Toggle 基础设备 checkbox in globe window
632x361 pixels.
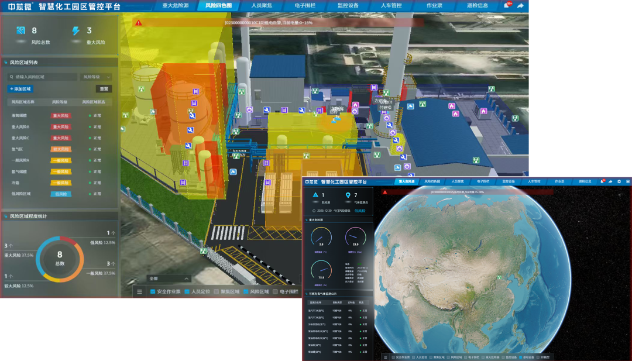click(x=521, y=357)
